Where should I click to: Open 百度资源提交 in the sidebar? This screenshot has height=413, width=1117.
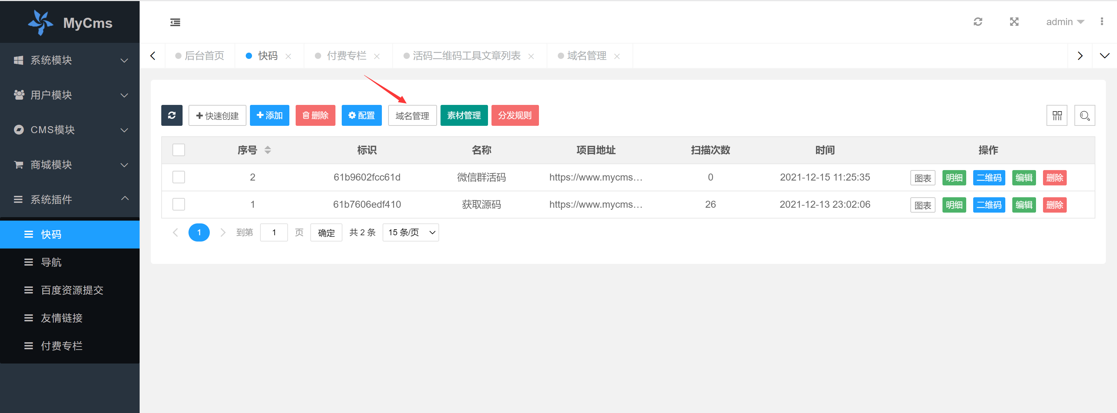click(70, 290)
